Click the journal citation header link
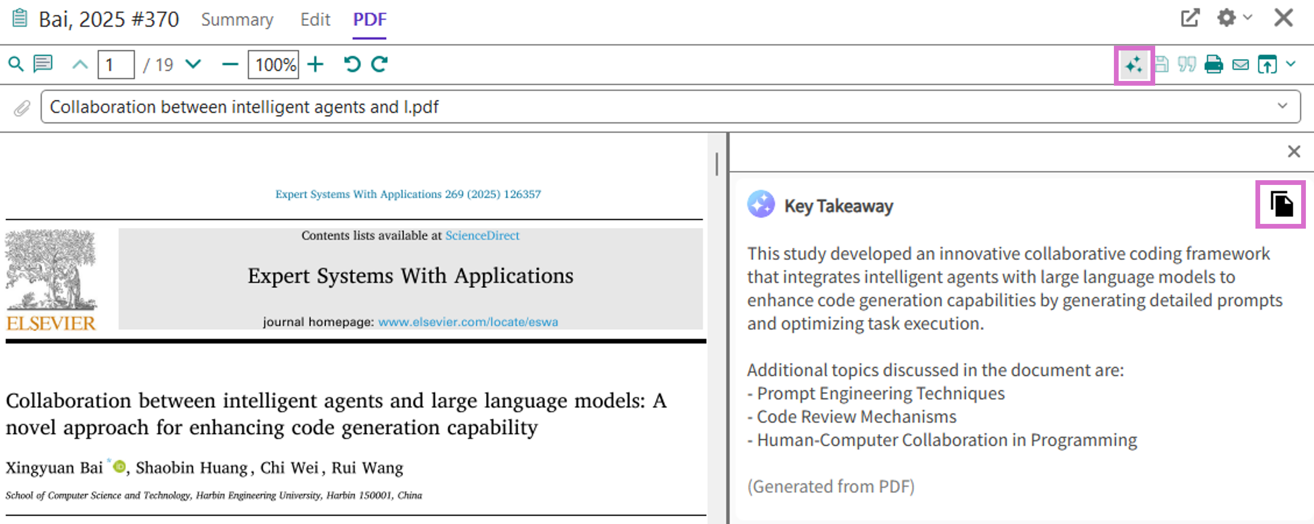 pos(408,194)
